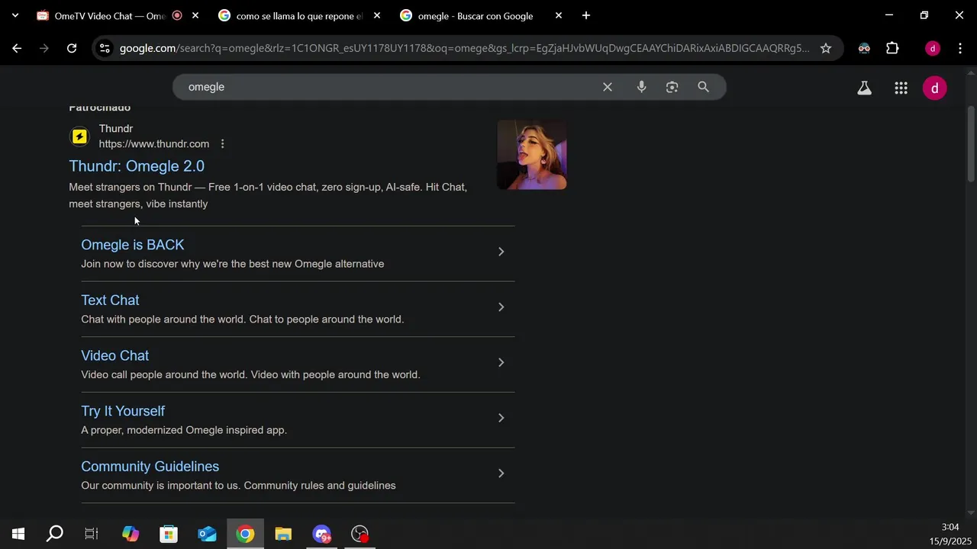Click the incognito-style extension icon in toolbar
The height and width of the screenshot is (549, 977).
864,48
